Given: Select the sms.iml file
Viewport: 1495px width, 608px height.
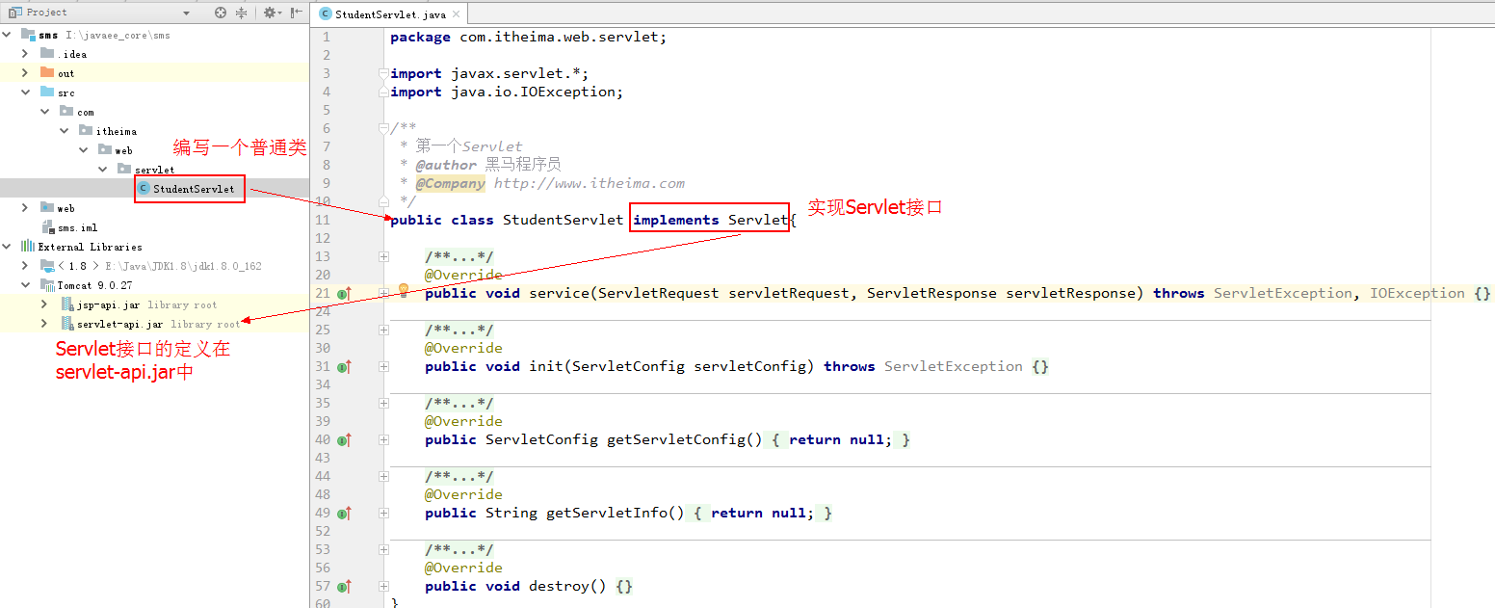Looking at the screenshot, I should pos(77,227).
